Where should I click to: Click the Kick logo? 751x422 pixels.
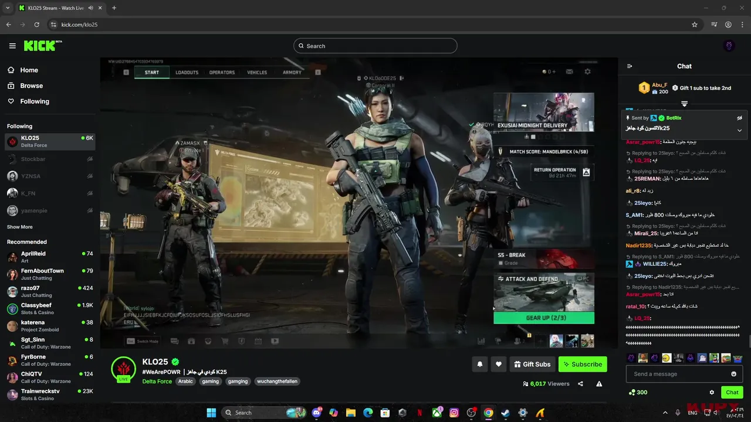point(43,46)
